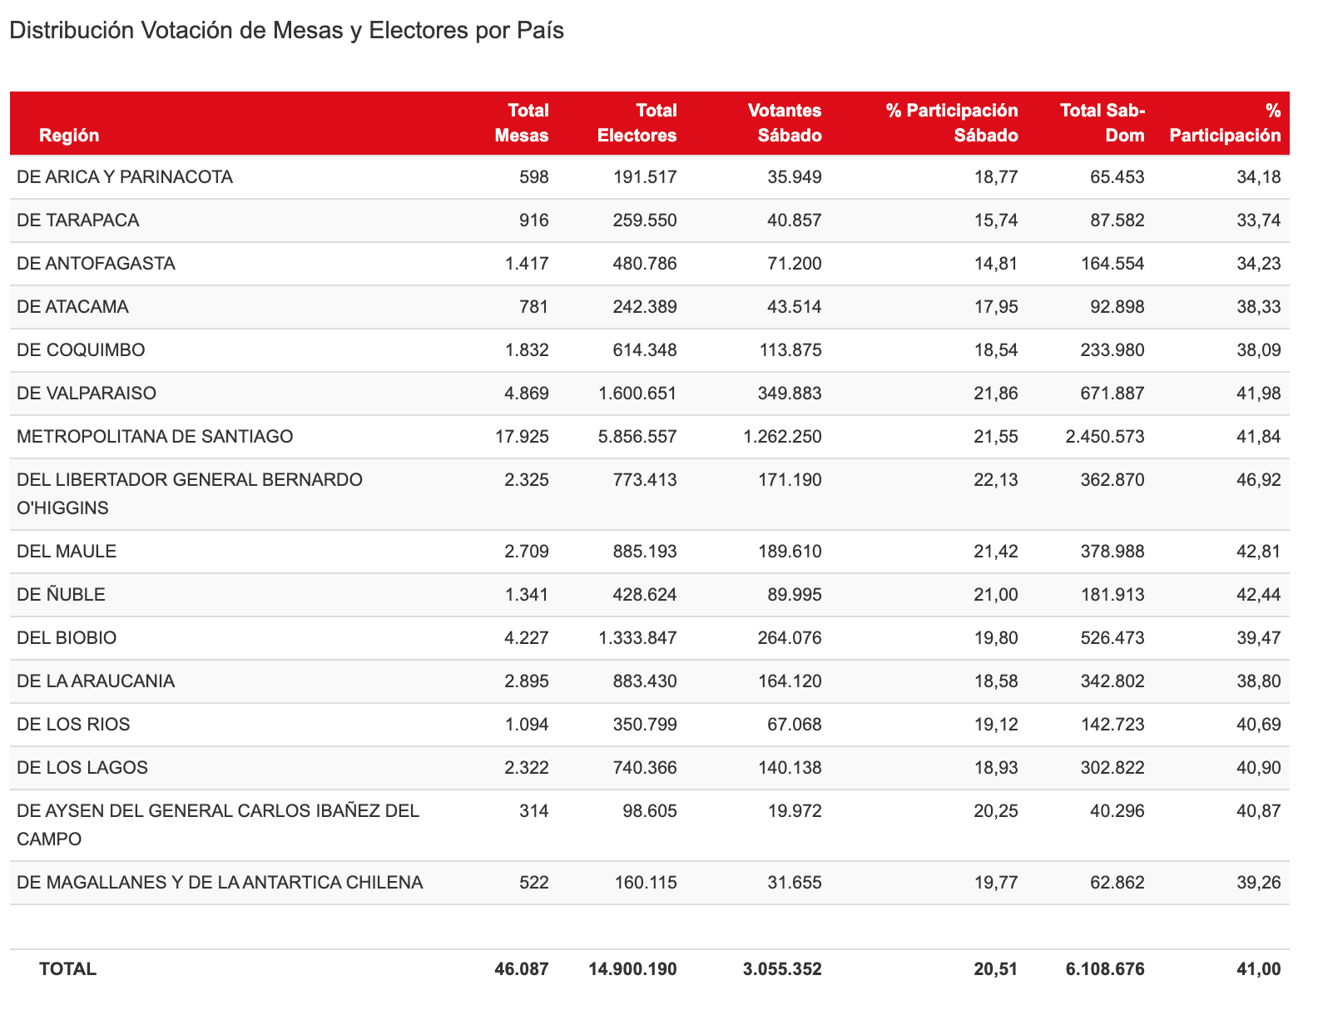The width and height of the screenshot is (1323, 1015).
Task: Select the DE VALPARAISO region name
Action: click(87, 394)
